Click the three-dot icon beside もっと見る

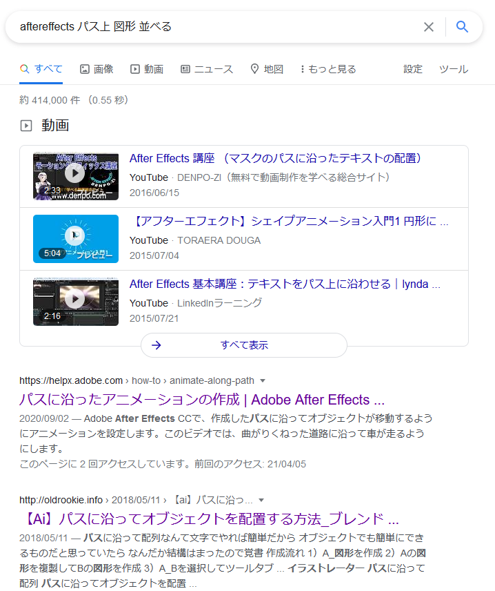pyautogui.click(x=302, y=69)
